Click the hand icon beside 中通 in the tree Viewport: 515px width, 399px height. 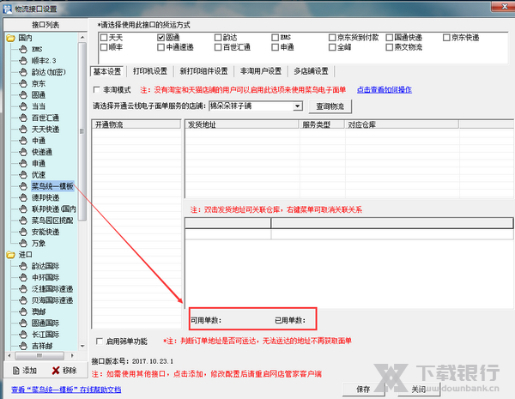pyautogui.click(x=22, y=141)
